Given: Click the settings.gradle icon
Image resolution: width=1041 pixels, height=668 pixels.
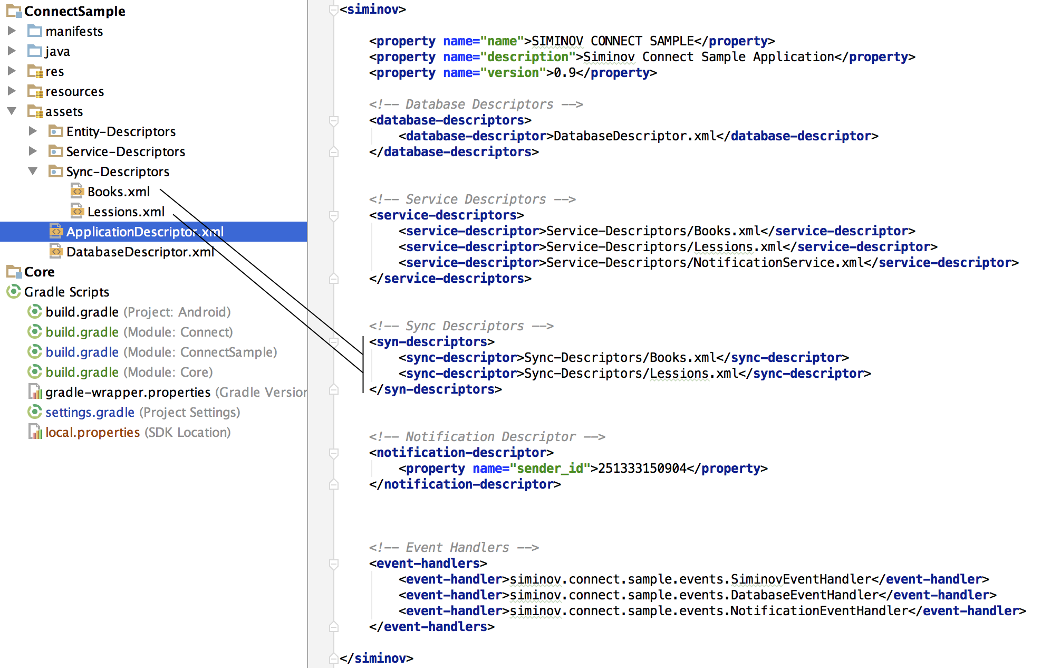Looking at the screenshot, I should tap(35, 412).
